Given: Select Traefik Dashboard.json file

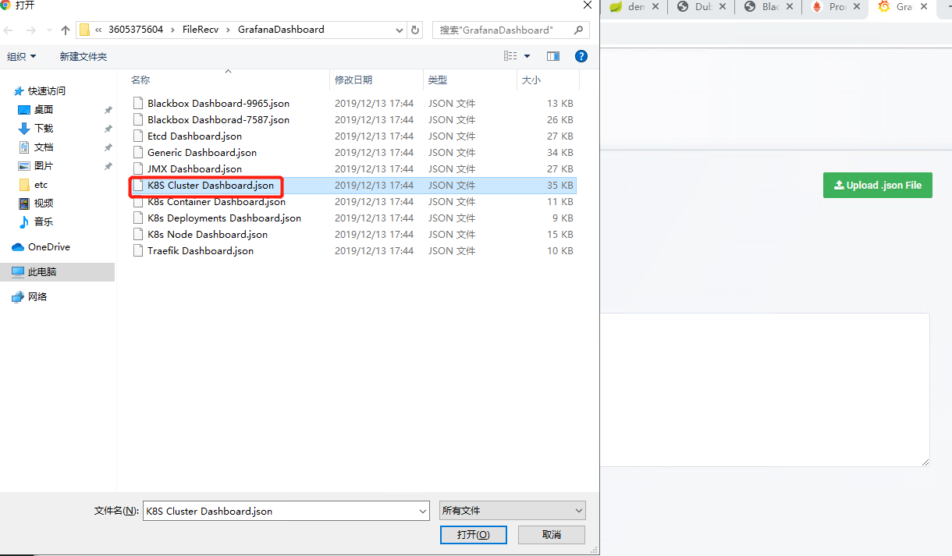Looking at the screenshot, I should (x=200, y=251).
